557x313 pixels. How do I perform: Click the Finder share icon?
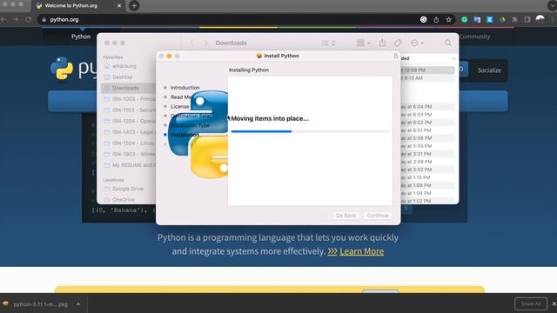coord(382,43)
